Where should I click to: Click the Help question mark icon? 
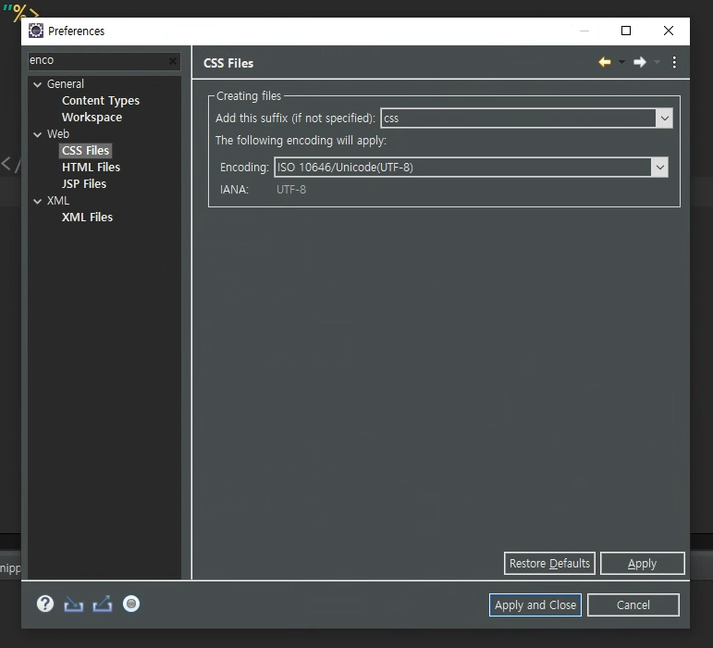pyautogui.click(x=45, y=604)
